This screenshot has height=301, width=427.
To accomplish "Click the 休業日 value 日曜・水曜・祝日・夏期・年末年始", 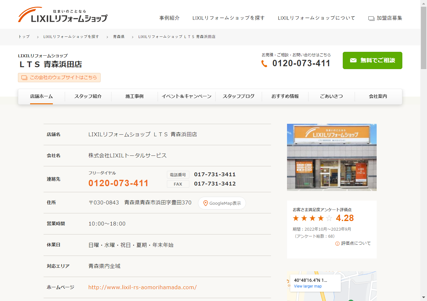I will [131, 245].
